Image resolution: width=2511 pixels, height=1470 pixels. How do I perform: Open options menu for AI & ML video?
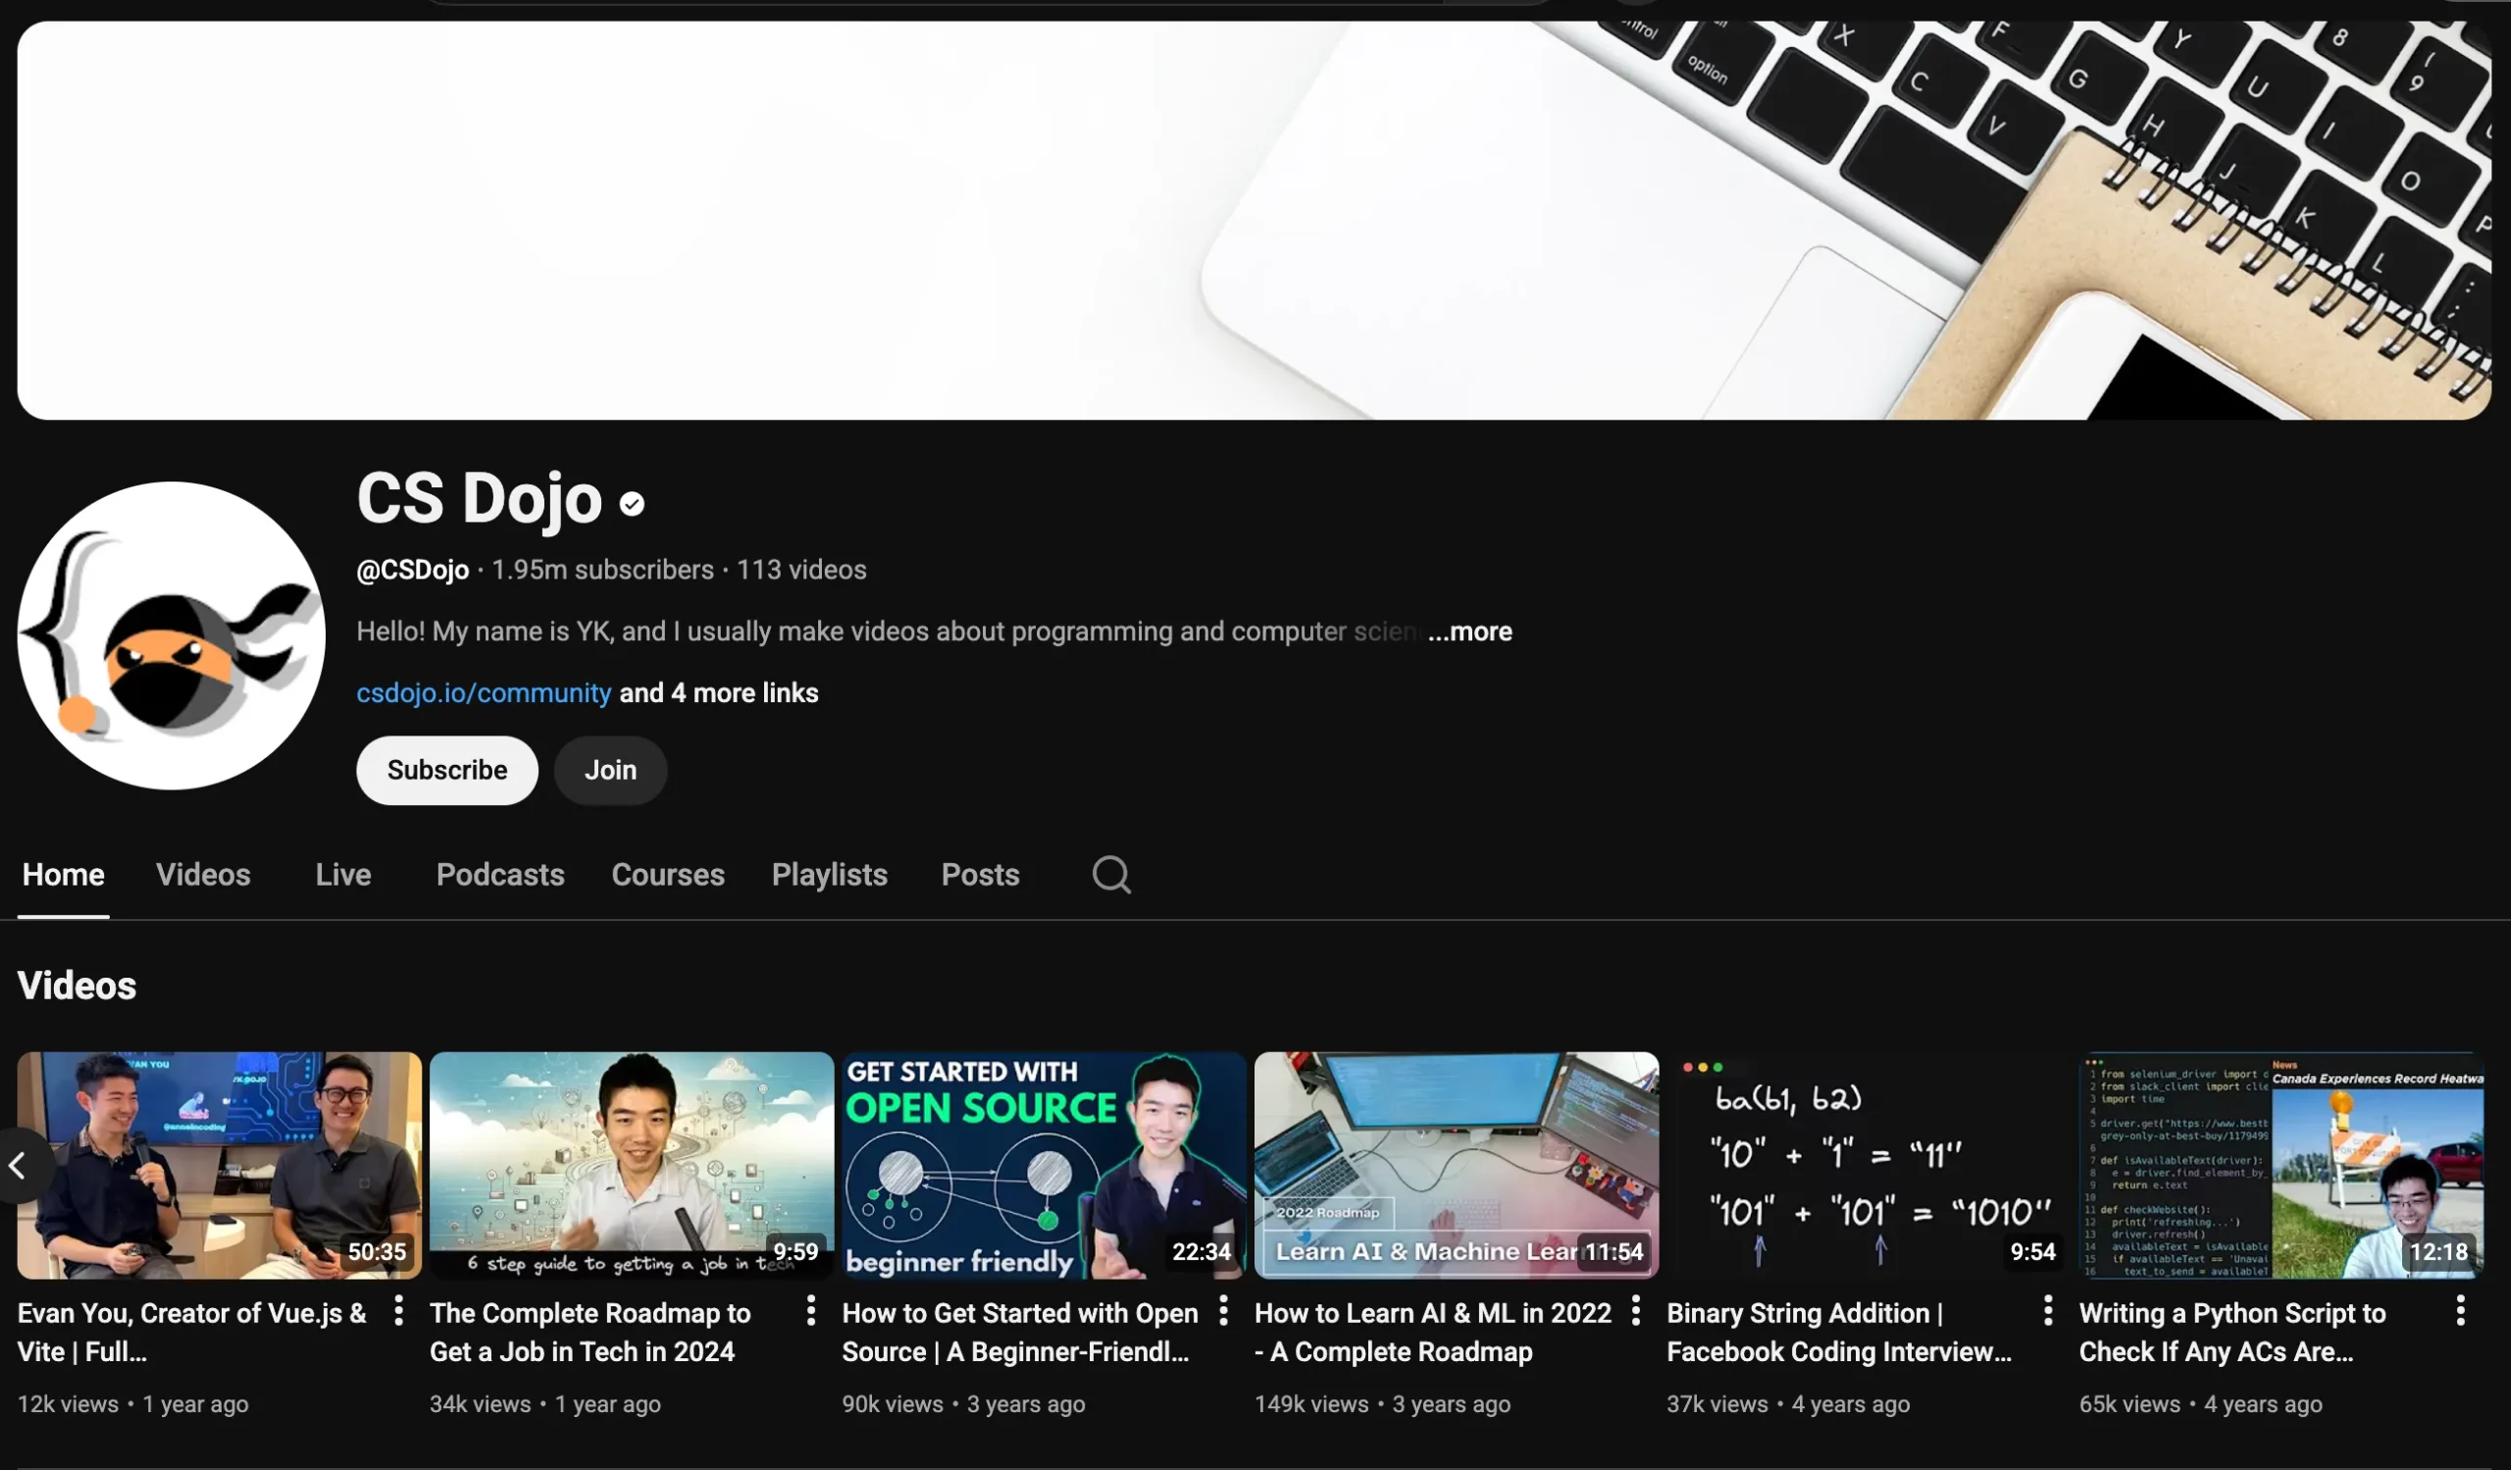[1635, 1311]
